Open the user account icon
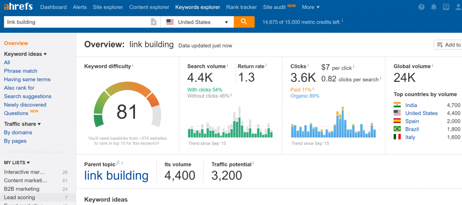 click(x=458, y=7)
